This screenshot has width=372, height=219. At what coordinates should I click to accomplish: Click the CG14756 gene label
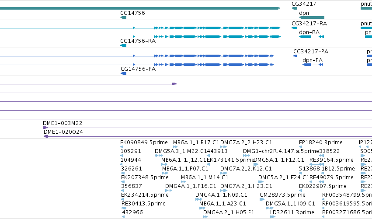coord(132,13)
